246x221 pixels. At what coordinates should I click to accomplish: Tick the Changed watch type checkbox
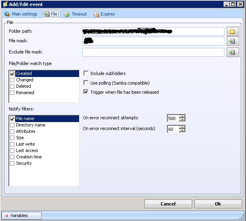pyautogui.click(x=12, y=80)
